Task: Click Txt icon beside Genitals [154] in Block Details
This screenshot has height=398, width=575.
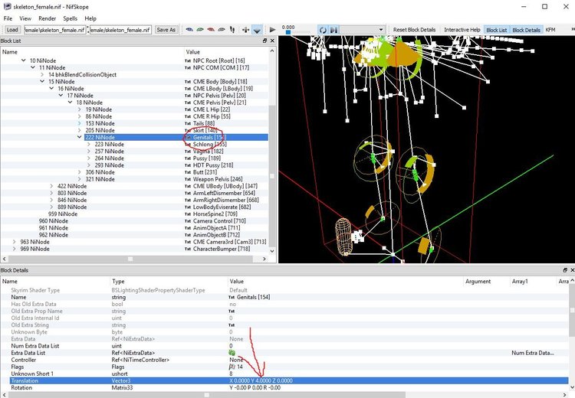Action: pos(232,297)
